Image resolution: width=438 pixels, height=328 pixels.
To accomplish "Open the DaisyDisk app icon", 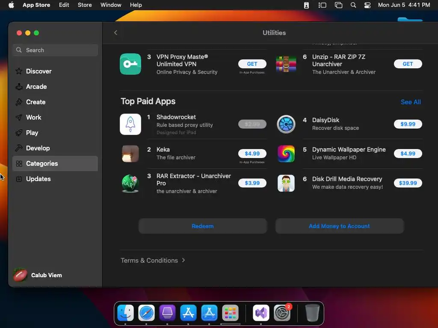I will point(286,124).
